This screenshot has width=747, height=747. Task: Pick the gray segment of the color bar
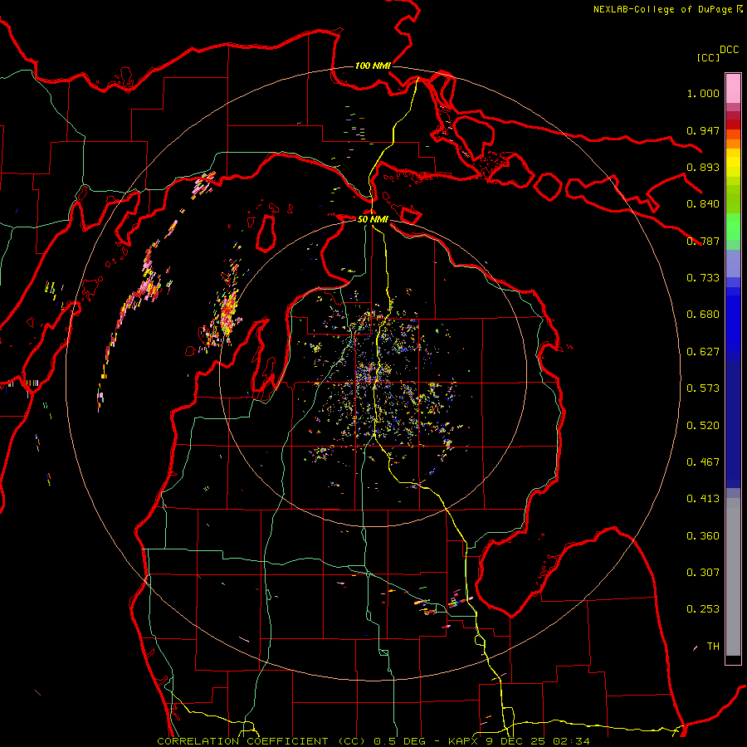[733, 577]
